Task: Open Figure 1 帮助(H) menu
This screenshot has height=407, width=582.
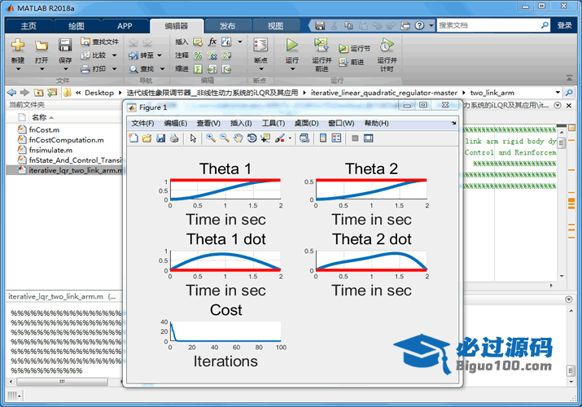Action: point(376,123)
